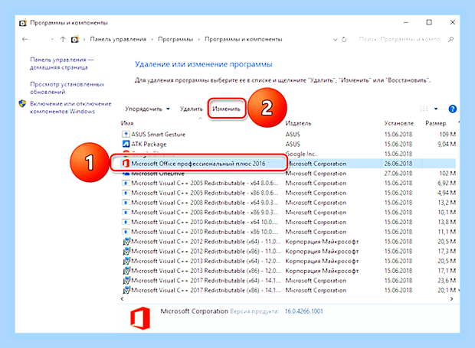The width and height of the screenshot is (475, 348).
Task: Sort by Установлено column header
Action: tap(398, 123)
